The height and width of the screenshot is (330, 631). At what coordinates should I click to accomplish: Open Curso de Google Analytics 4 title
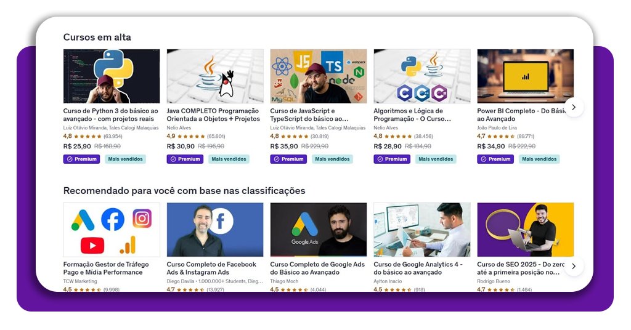(418, 268)
